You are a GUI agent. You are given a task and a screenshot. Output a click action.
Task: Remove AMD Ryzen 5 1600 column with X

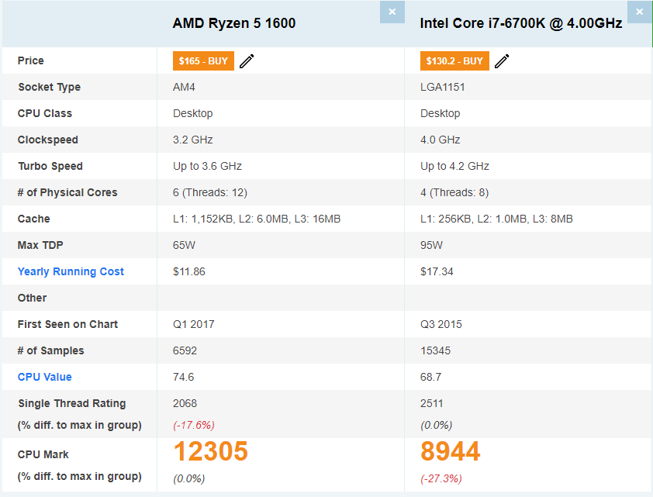(x=392, y=12)
